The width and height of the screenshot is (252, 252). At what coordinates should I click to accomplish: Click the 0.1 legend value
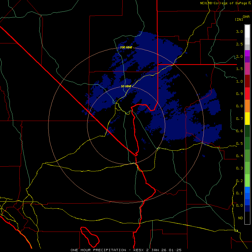point(239,193)
